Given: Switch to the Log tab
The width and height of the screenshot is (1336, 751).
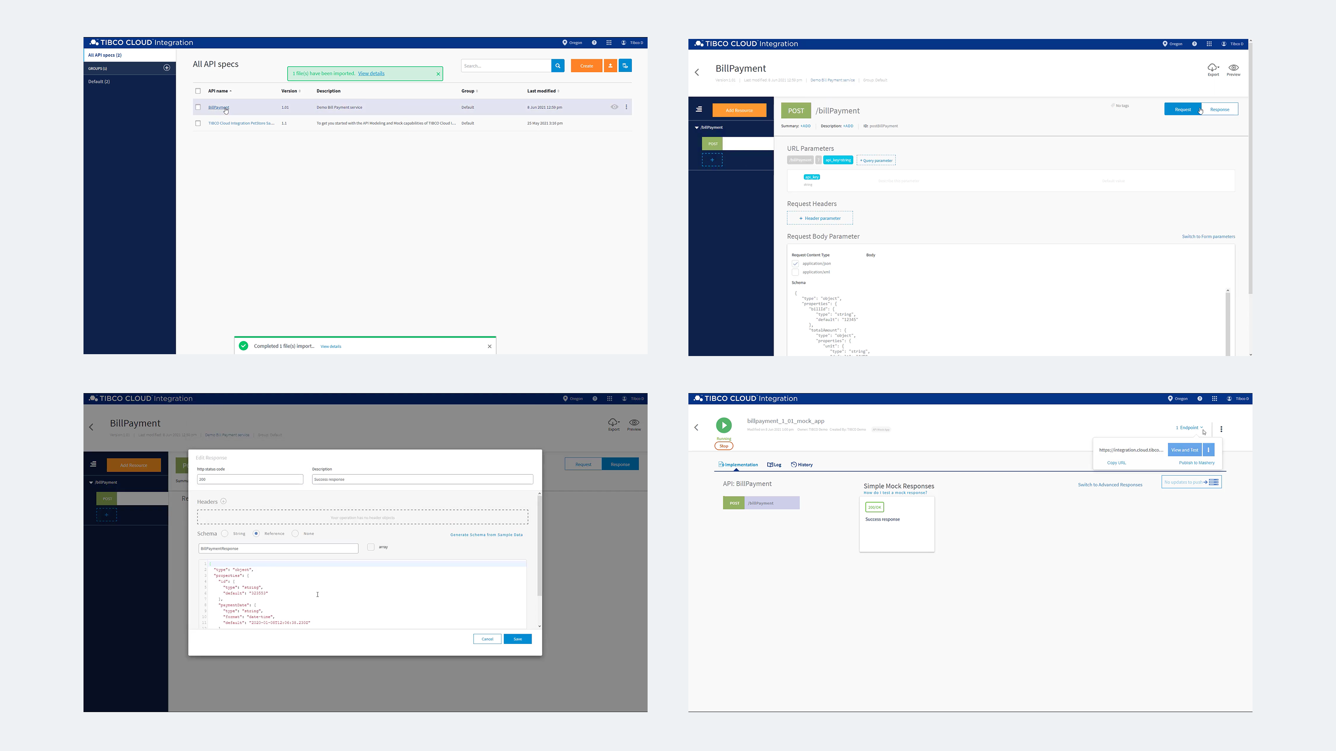Looking at the screenshot, I should [x=774, y=465].
